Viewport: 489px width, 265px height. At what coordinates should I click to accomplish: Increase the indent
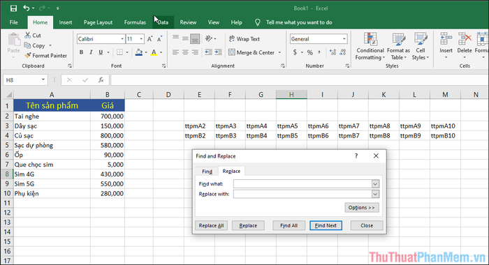pyautogui.click(x=218, y=52)
